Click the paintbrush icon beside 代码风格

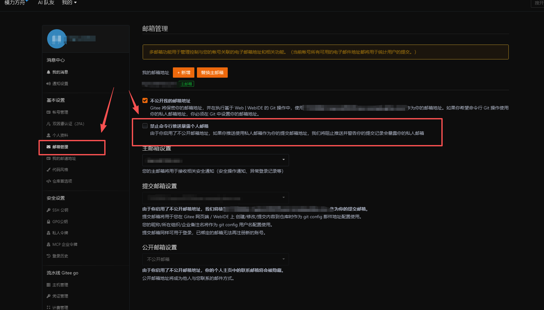(x=48, y=170)
